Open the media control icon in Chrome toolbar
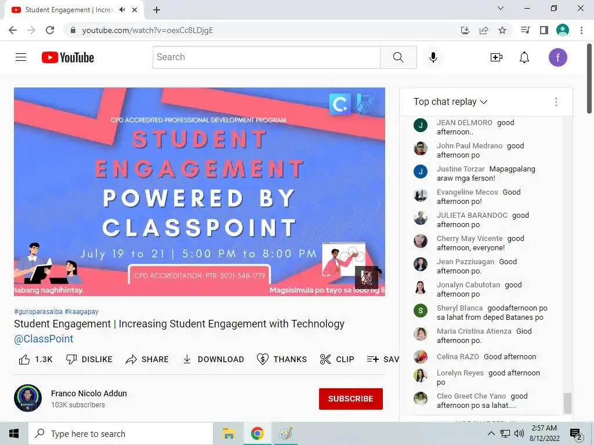 [x=525, y=30]
